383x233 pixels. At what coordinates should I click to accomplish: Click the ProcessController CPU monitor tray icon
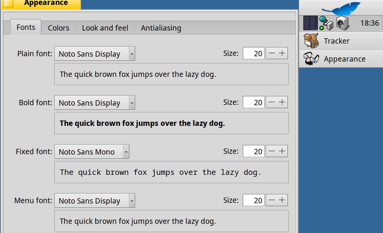tap(311, 23)
